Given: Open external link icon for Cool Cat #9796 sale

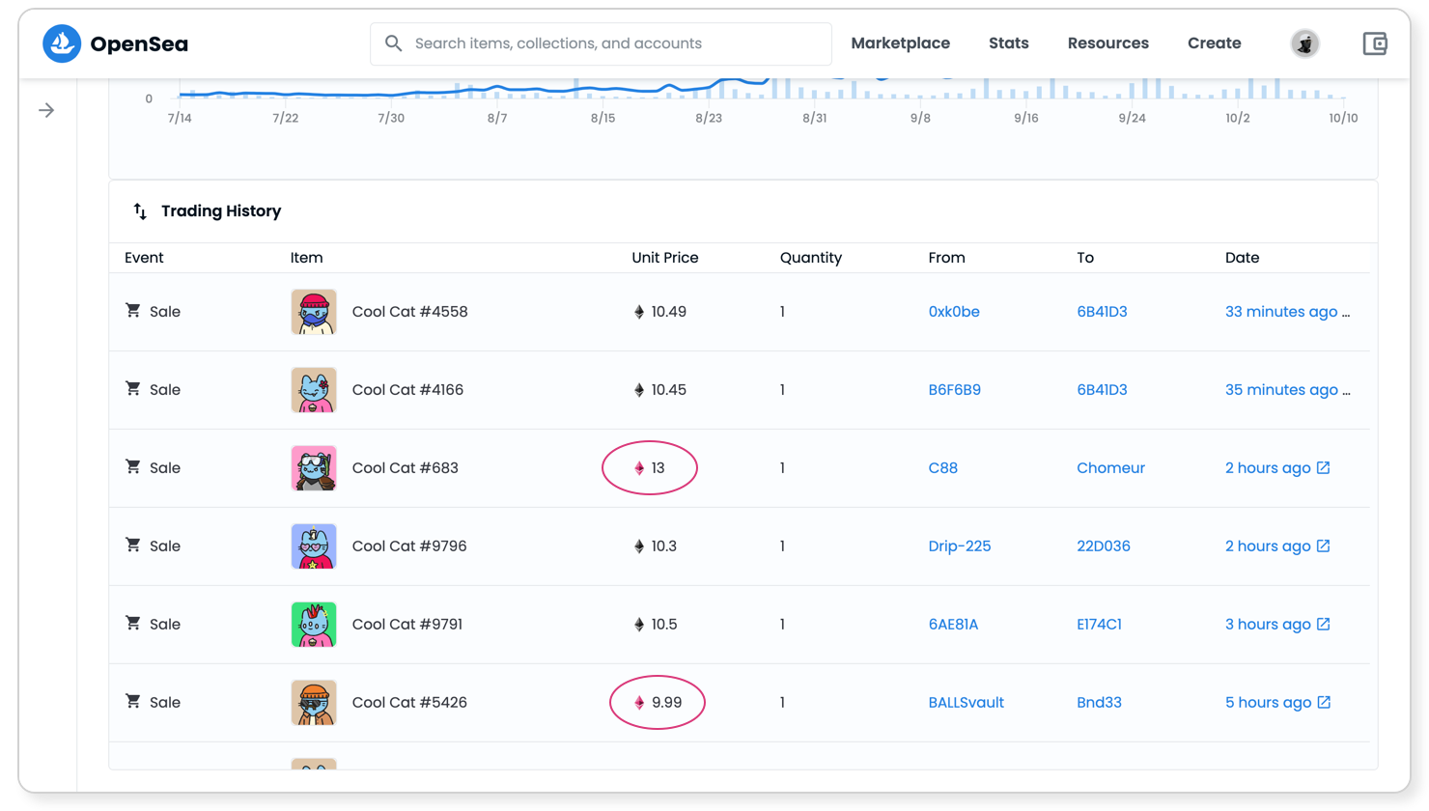Looking at the screenshot, I should click(1324, 545).
